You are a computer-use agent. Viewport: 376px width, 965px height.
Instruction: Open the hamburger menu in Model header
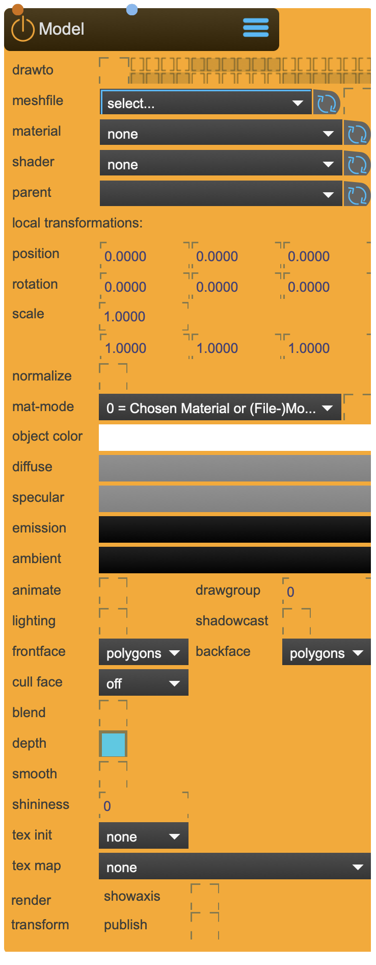[255, 28]
